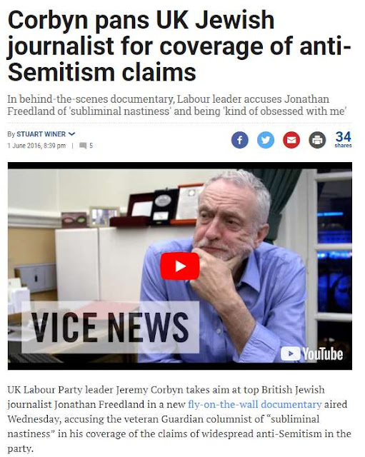Screen dimensions: 365x457
Task: Click the first paragraph starting 'UK Labour Party'
Action: click(179, 419)
